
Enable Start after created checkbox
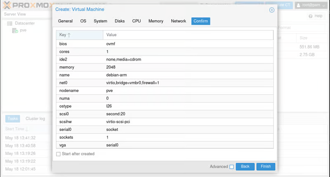coord(58,154)
